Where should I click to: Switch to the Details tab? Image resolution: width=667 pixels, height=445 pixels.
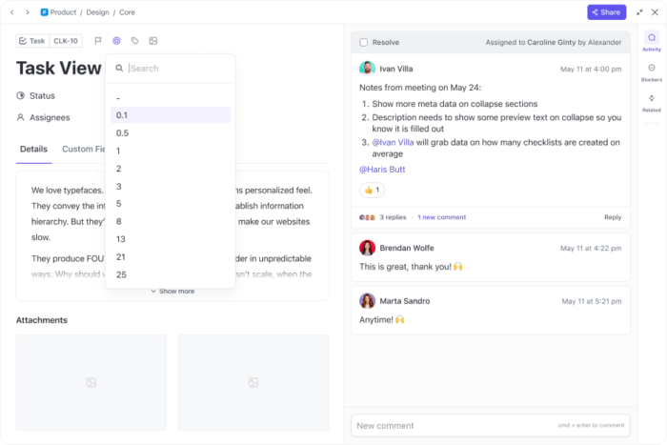click(33, 149)
